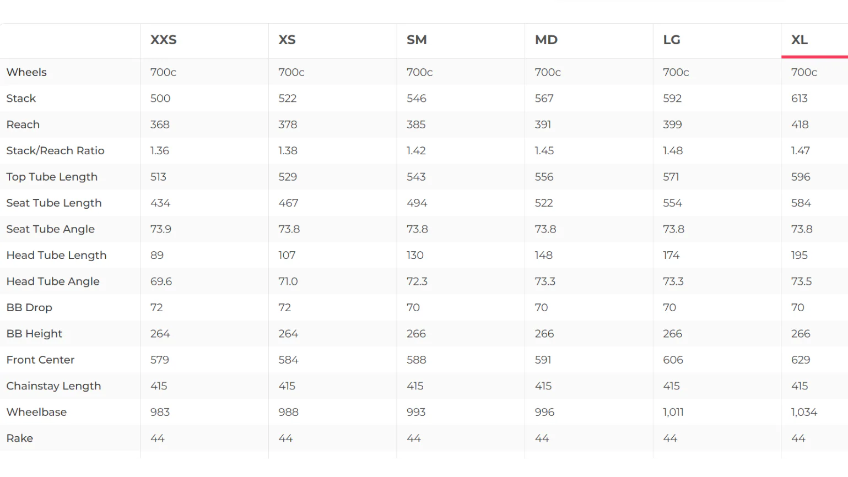This screenshot has width=848, height=477.
Task: Select the SM size column header
Action: 417,40
